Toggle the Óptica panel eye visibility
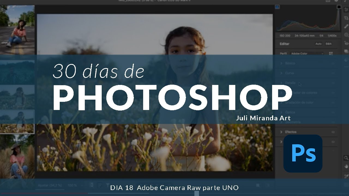This screenshot has height=196, width=349. click(333, 112)
